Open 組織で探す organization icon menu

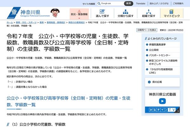[x=148, y=13]
